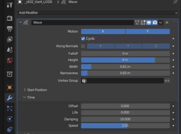Toggle Along Normals X axis

pyautogui.click(x=101, y=46)
